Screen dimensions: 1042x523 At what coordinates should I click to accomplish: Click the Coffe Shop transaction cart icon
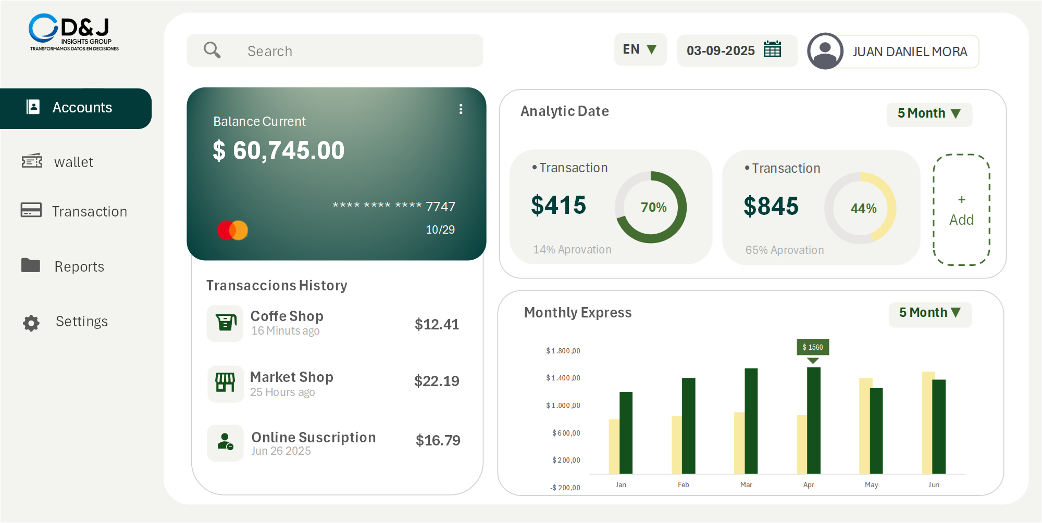coord(225,323)
